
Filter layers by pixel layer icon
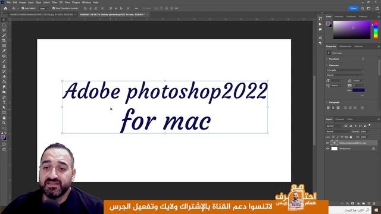pos(346,126)
